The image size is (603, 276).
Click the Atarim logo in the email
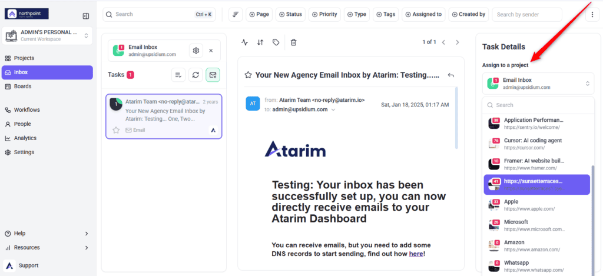pos(295,149)
